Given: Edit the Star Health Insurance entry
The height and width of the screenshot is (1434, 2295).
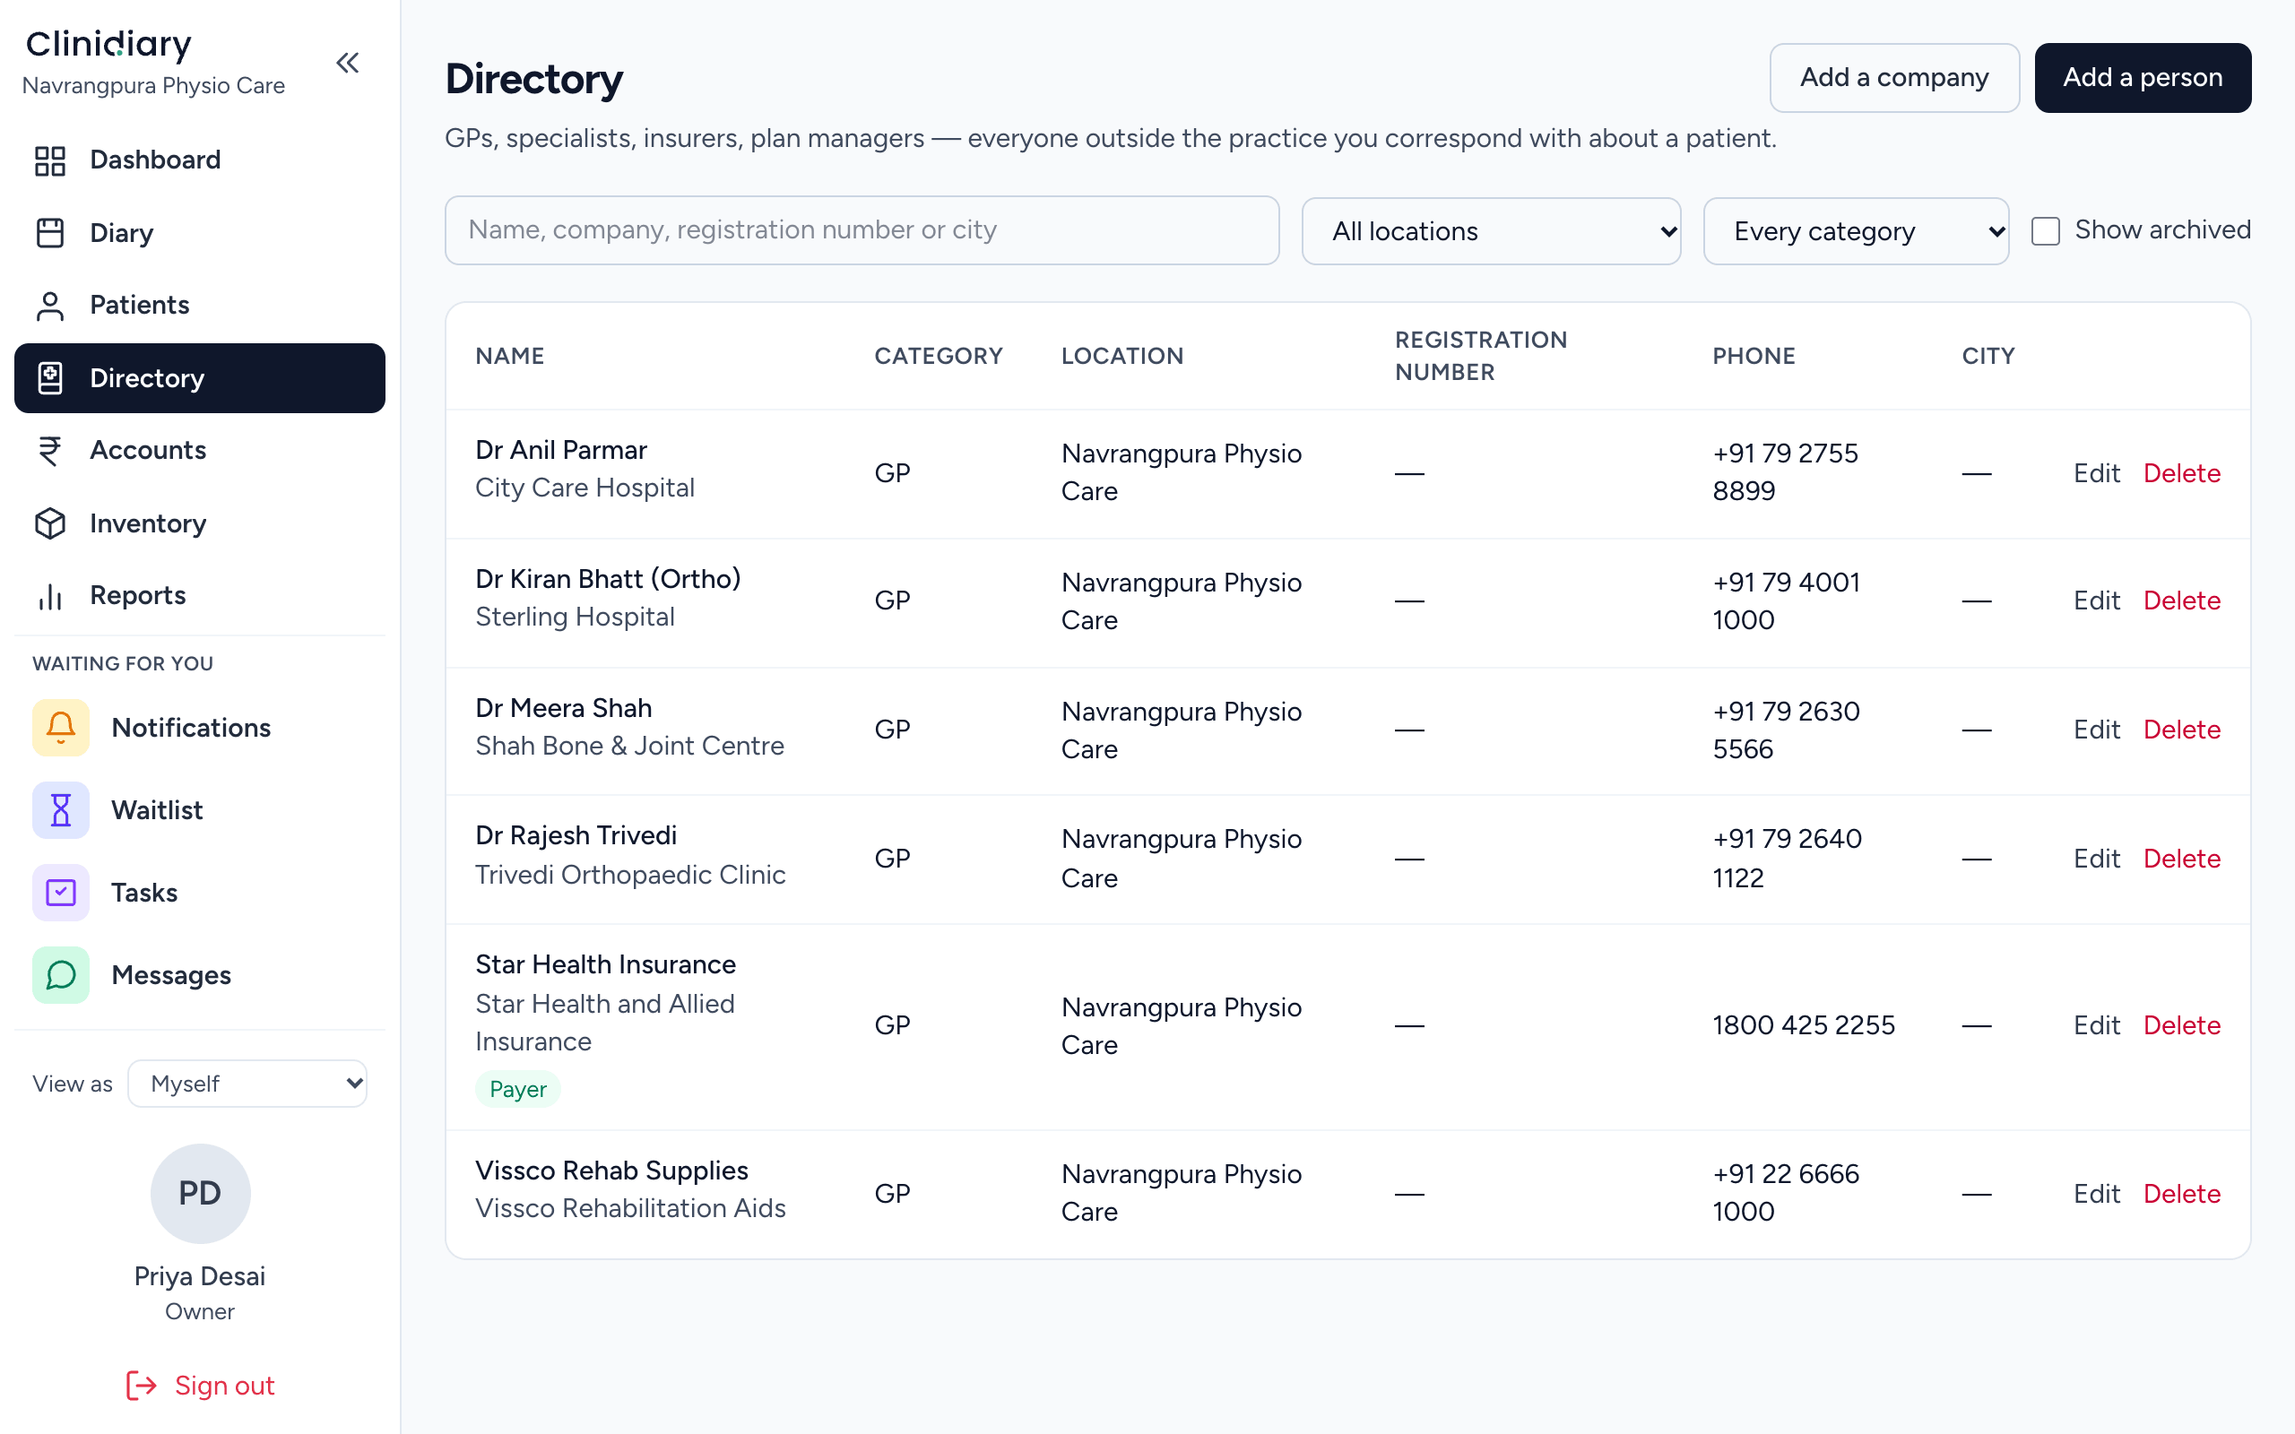Looking at the screenshot, I should point(2096,1025).
